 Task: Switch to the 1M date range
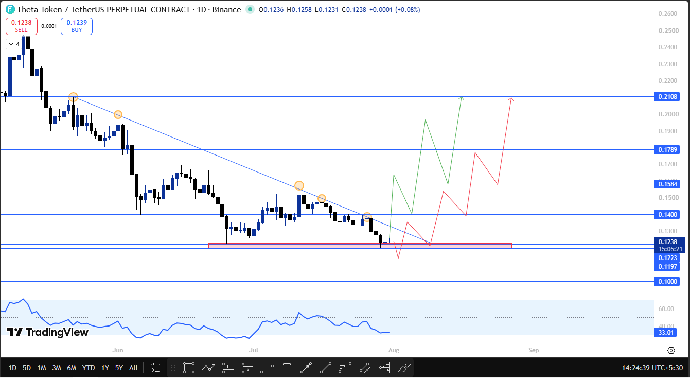click(42, 368)
